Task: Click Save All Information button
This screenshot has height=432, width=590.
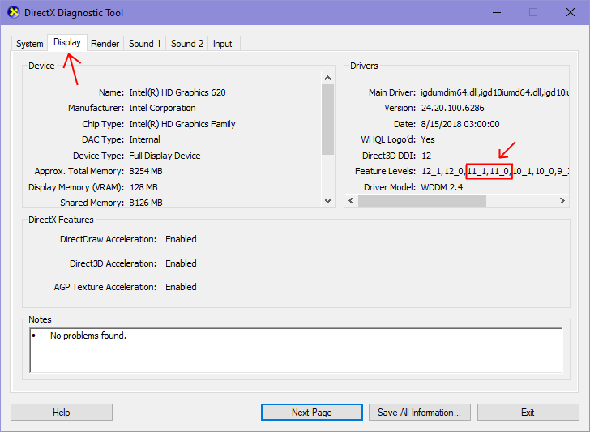Action: pyautogui.click(x=419, y=413)
